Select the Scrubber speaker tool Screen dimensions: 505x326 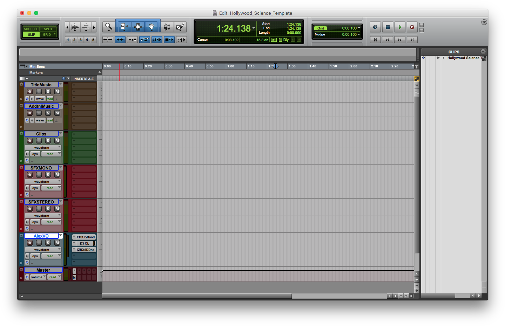click(x=167, y=27)
